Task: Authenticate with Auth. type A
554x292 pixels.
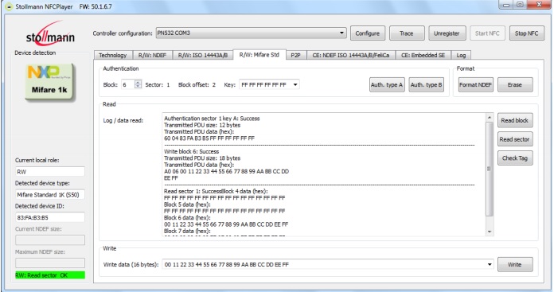Action: point(387,85)
